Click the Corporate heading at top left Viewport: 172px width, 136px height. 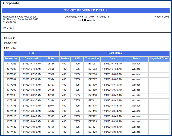tap(11, 3)
